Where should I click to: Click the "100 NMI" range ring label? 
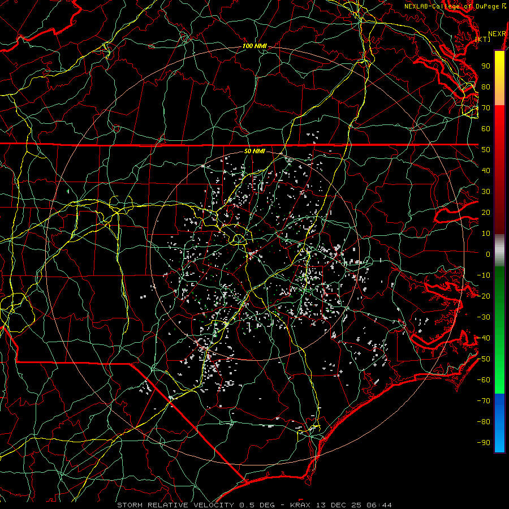tap(255, 46)
